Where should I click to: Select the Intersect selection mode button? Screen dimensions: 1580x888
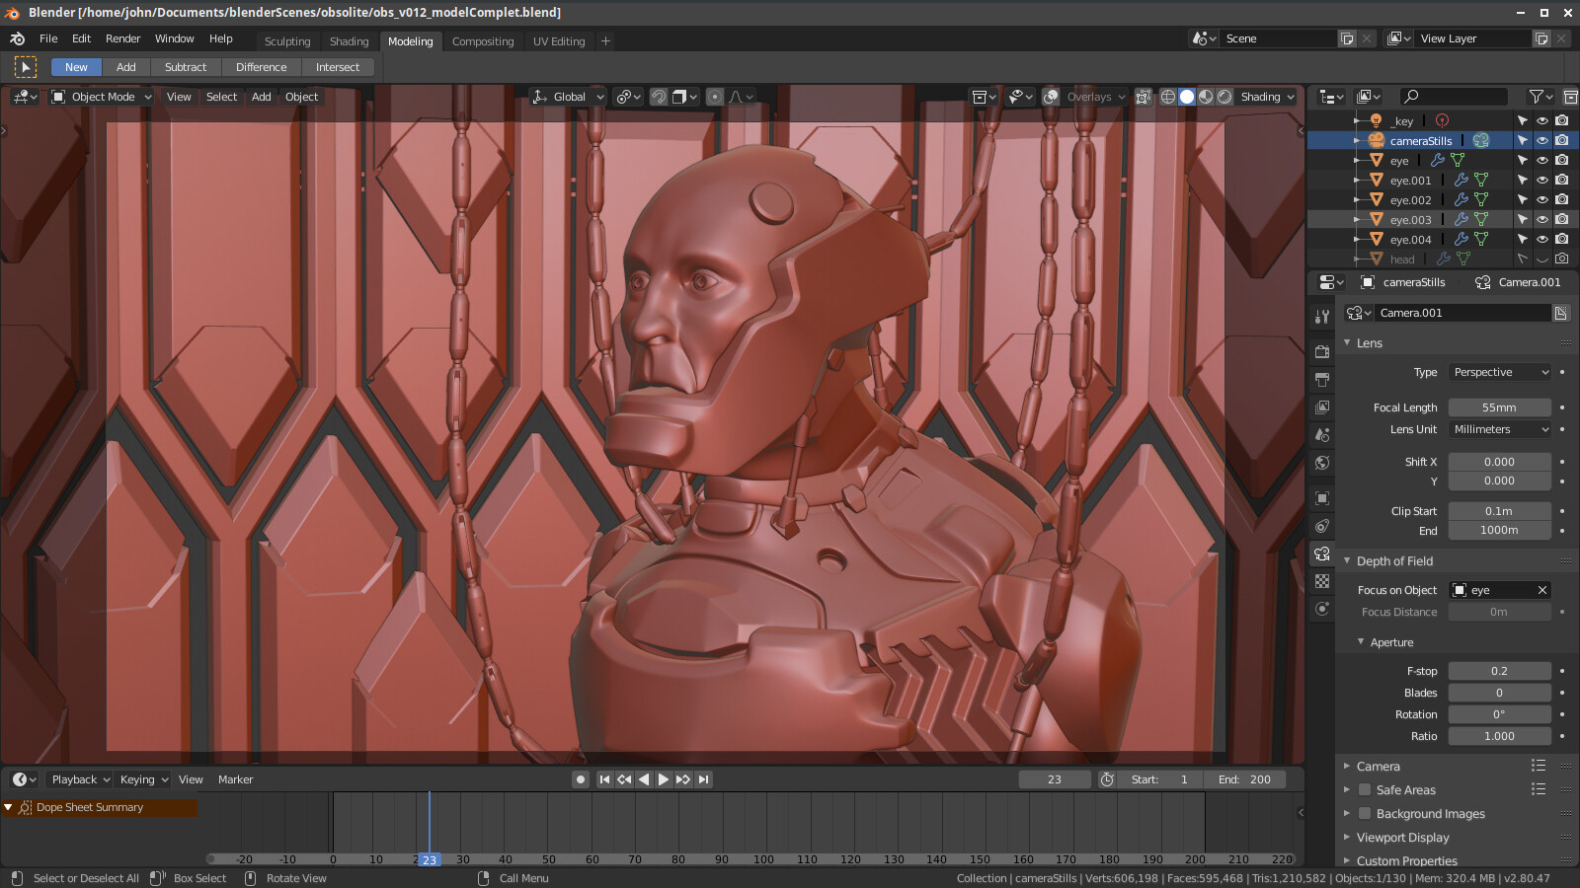338,67
